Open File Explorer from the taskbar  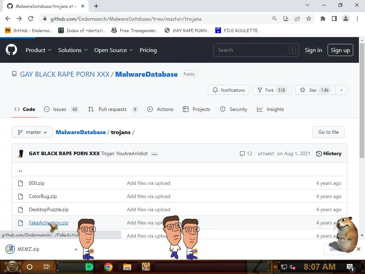click(127, 267)
